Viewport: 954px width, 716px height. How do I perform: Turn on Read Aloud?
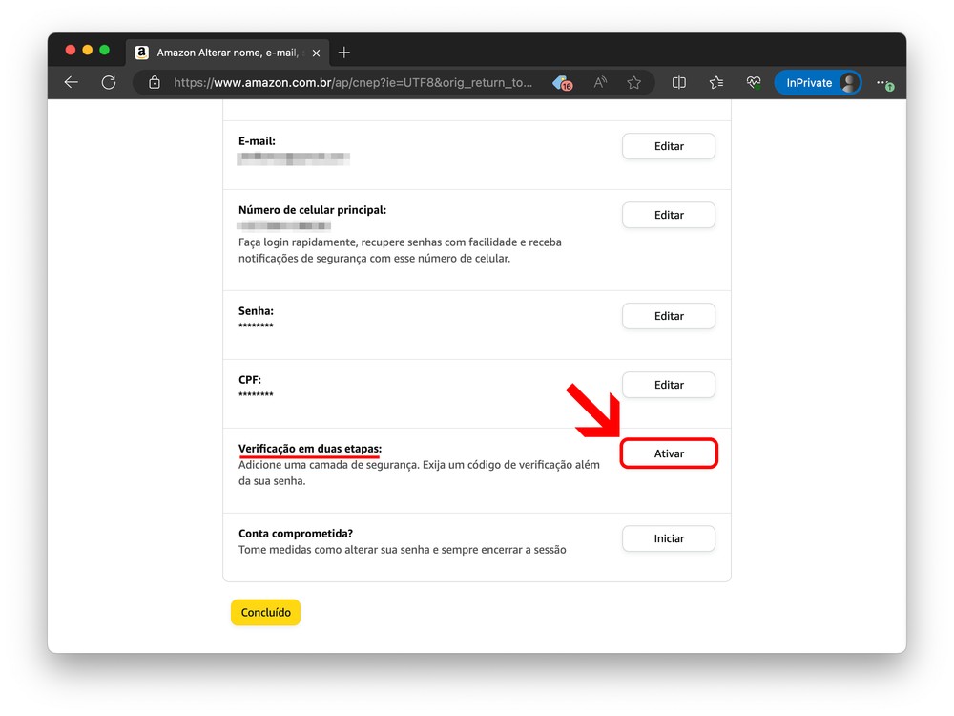click(x=600, y=83)
